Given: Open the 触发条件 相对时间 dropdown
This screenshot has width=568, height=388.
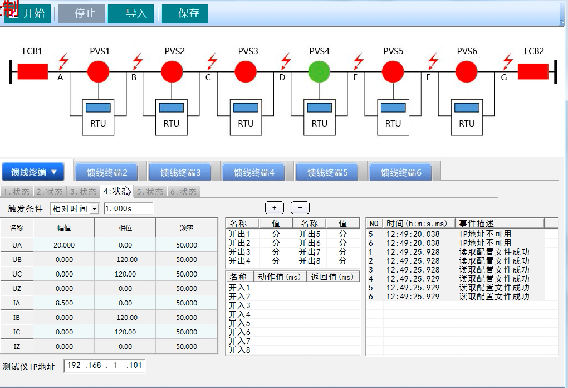Looking at the screenshot, I should pyautogui.click(x=94, y=209).
